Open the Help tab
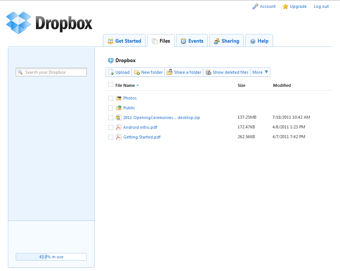The width and height of the screenshot is (340, 271). click(259, 41)
